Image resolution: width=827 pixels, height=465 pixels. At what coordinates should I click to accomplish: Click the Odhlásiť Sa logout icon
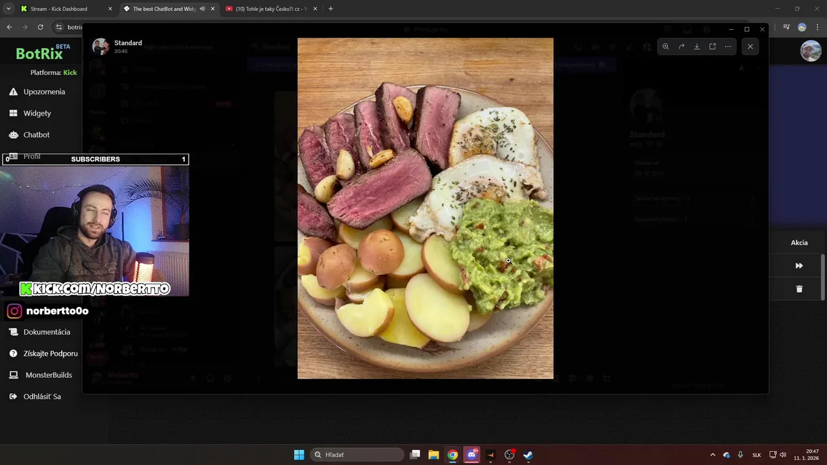coord(13,396)
